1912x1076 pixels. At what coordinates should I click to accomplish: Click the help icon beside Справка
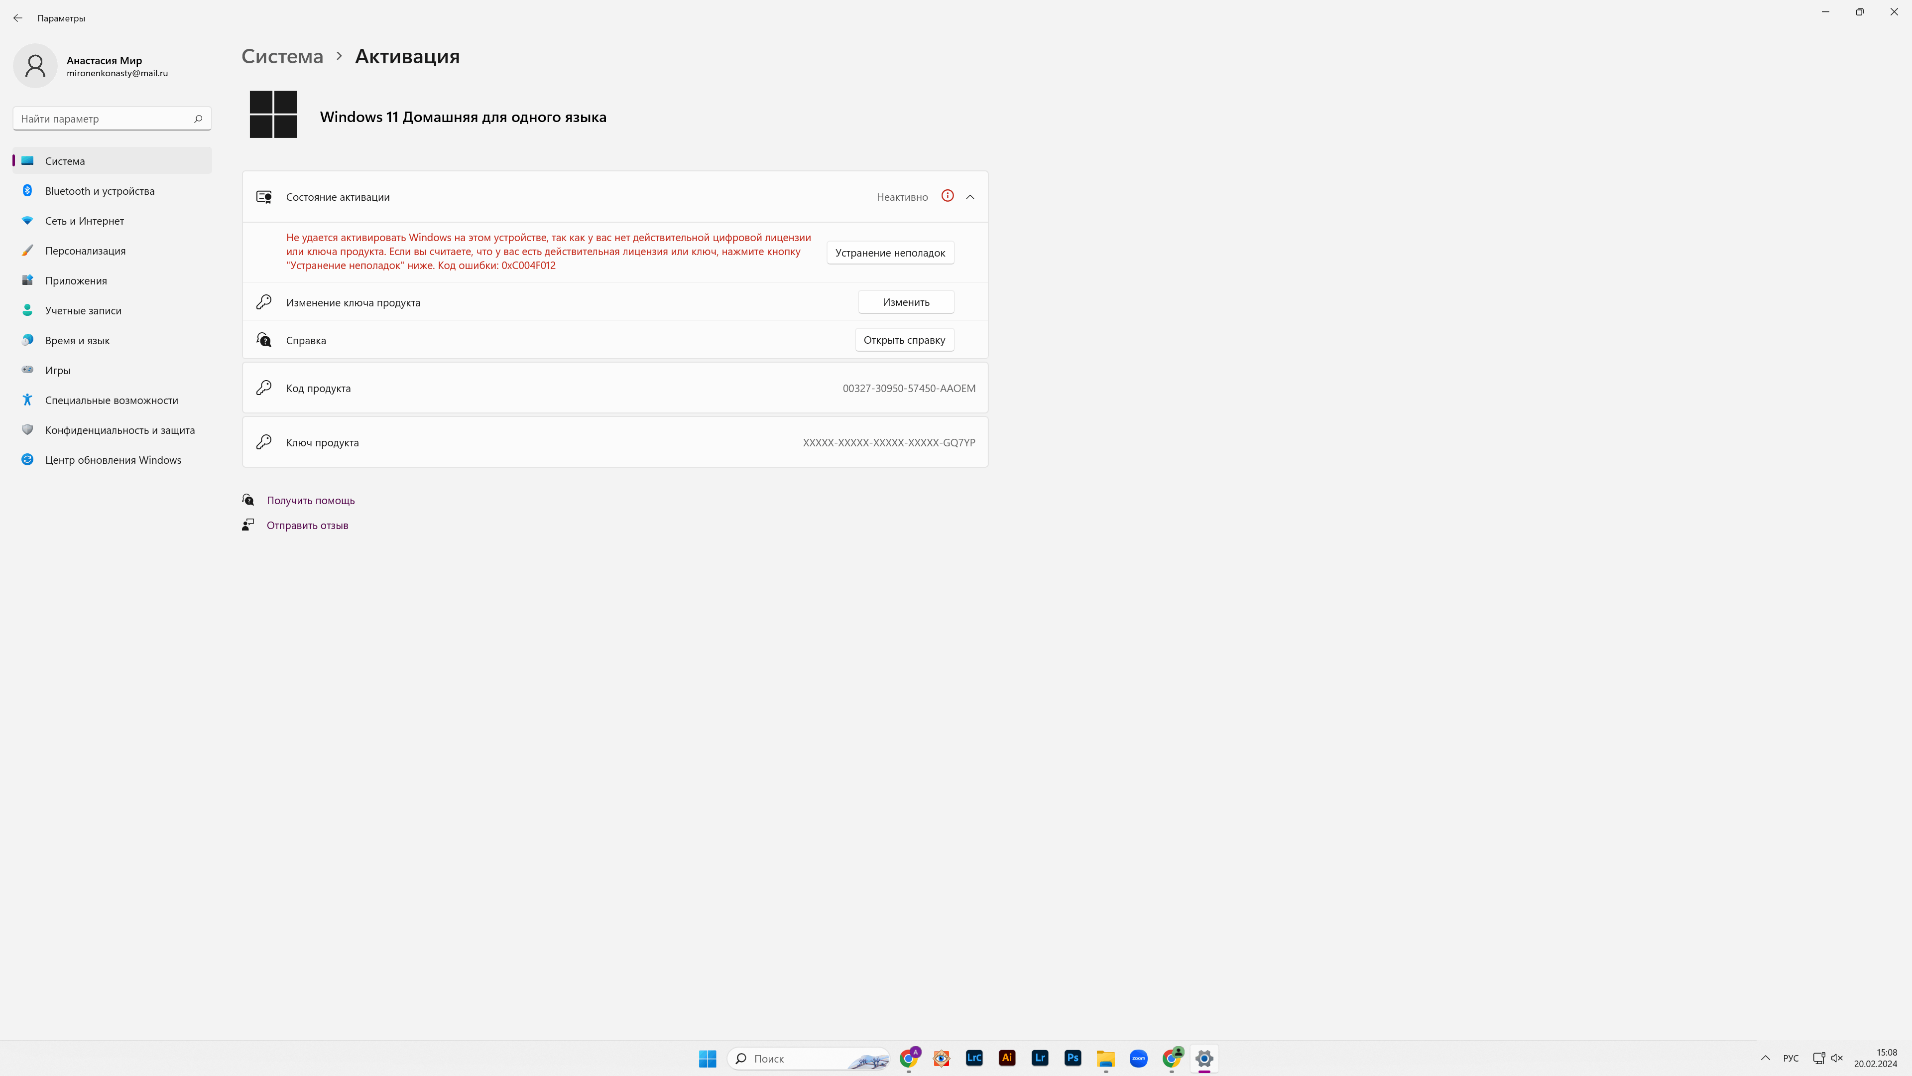(x=263, y=339)
